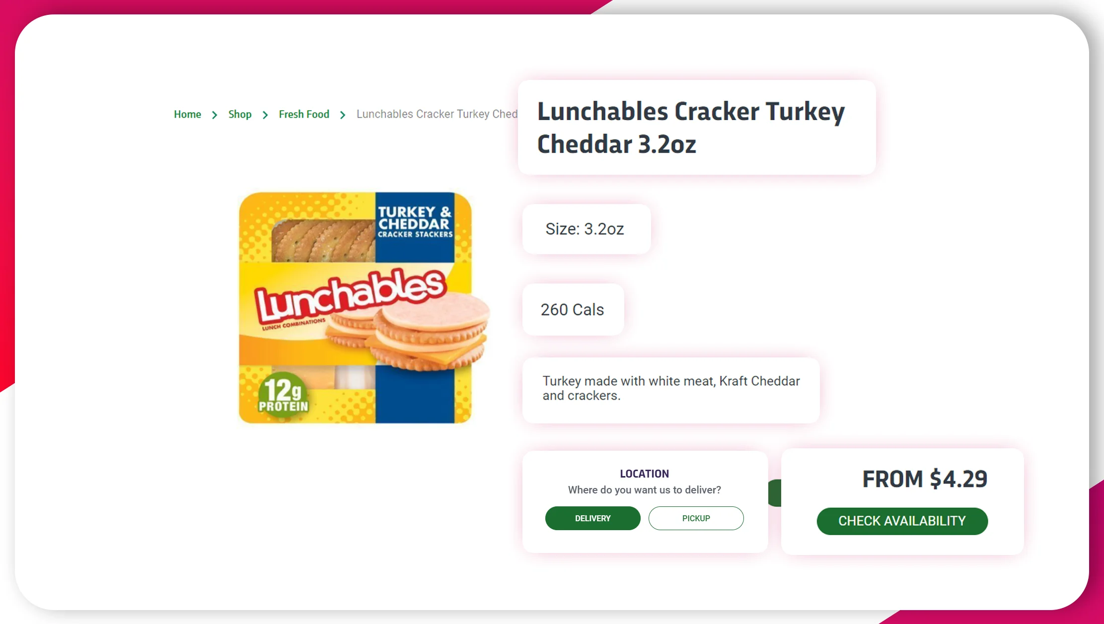Click the FROM $4.29 price indicator
The image size is (1104, 624).
click(x=924, y=479)
